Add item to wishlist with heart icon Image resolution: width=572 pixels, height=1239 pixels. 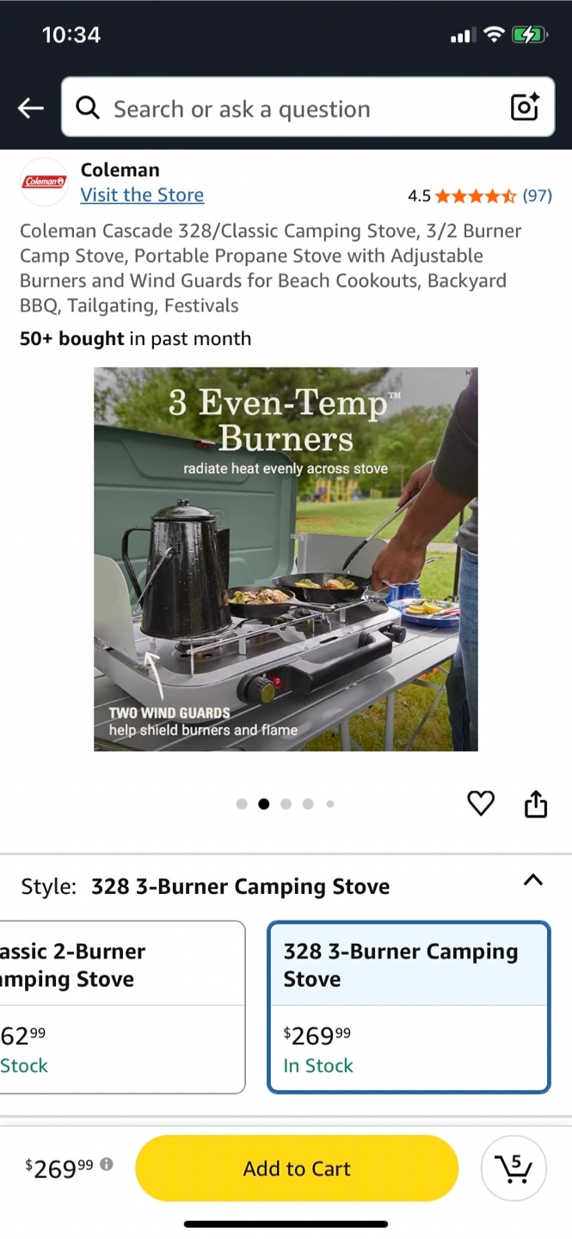point(481,804)
